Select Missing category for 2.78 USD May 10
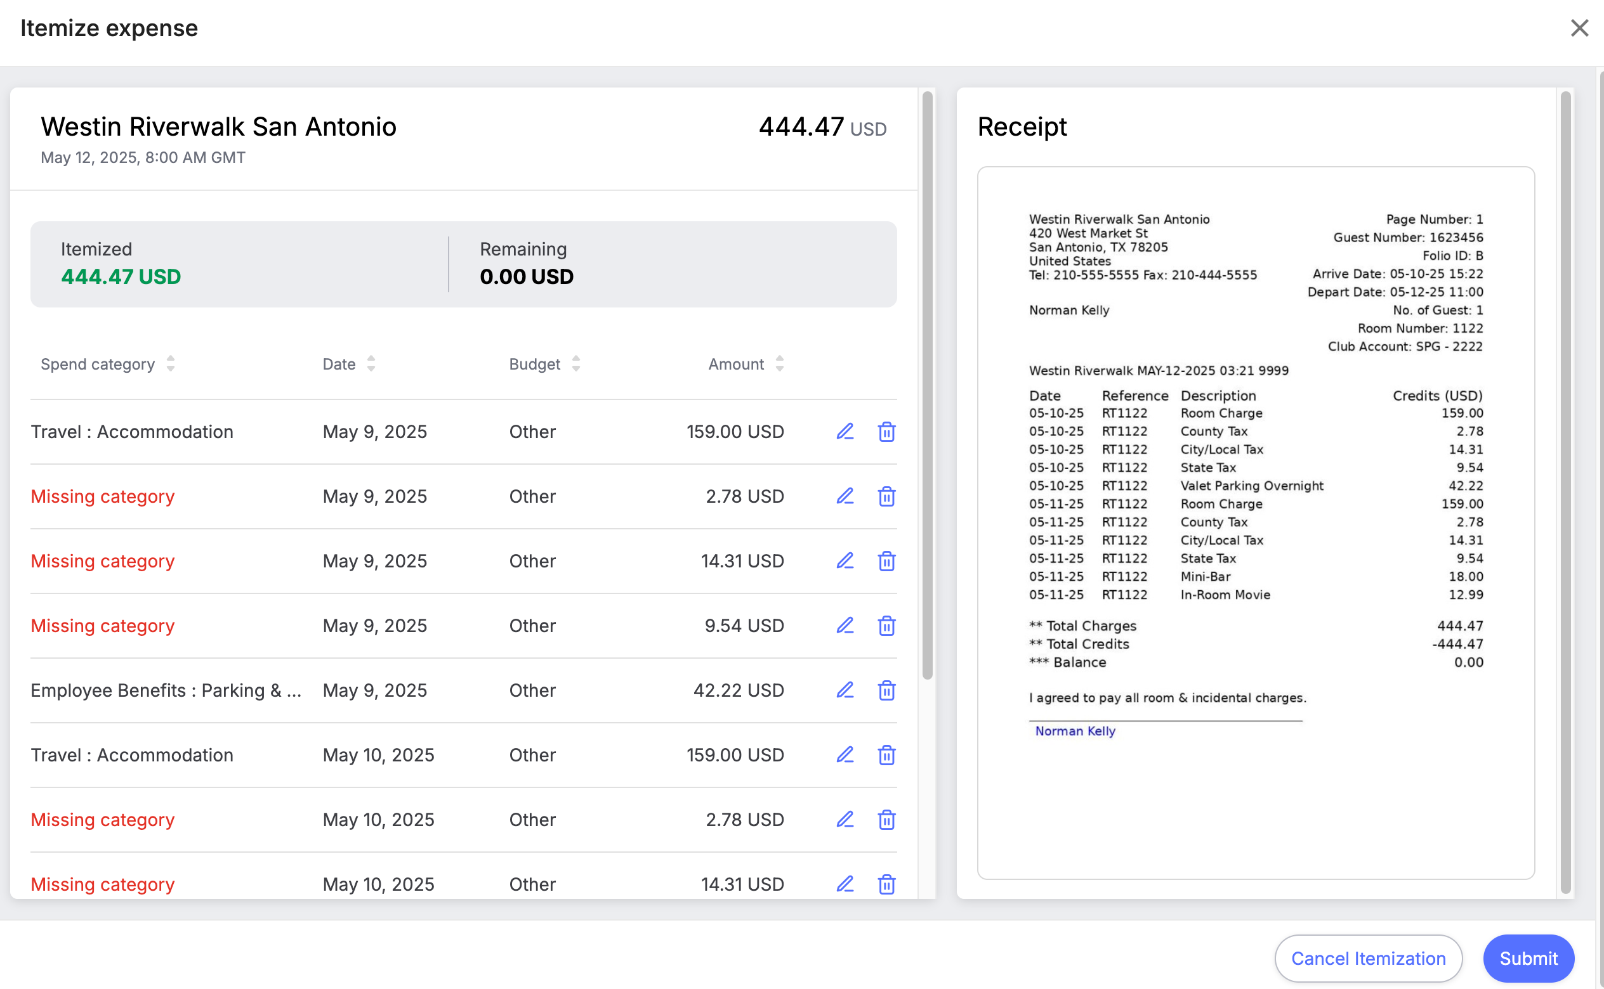The height and width of the screenshot is (989, 1604). pyautogui.click(x=103, y=820)
